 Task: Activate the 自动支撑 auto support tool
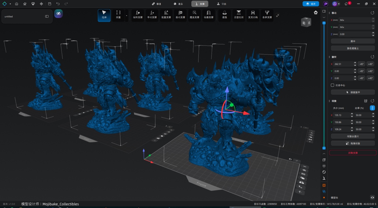click(180, 14)
